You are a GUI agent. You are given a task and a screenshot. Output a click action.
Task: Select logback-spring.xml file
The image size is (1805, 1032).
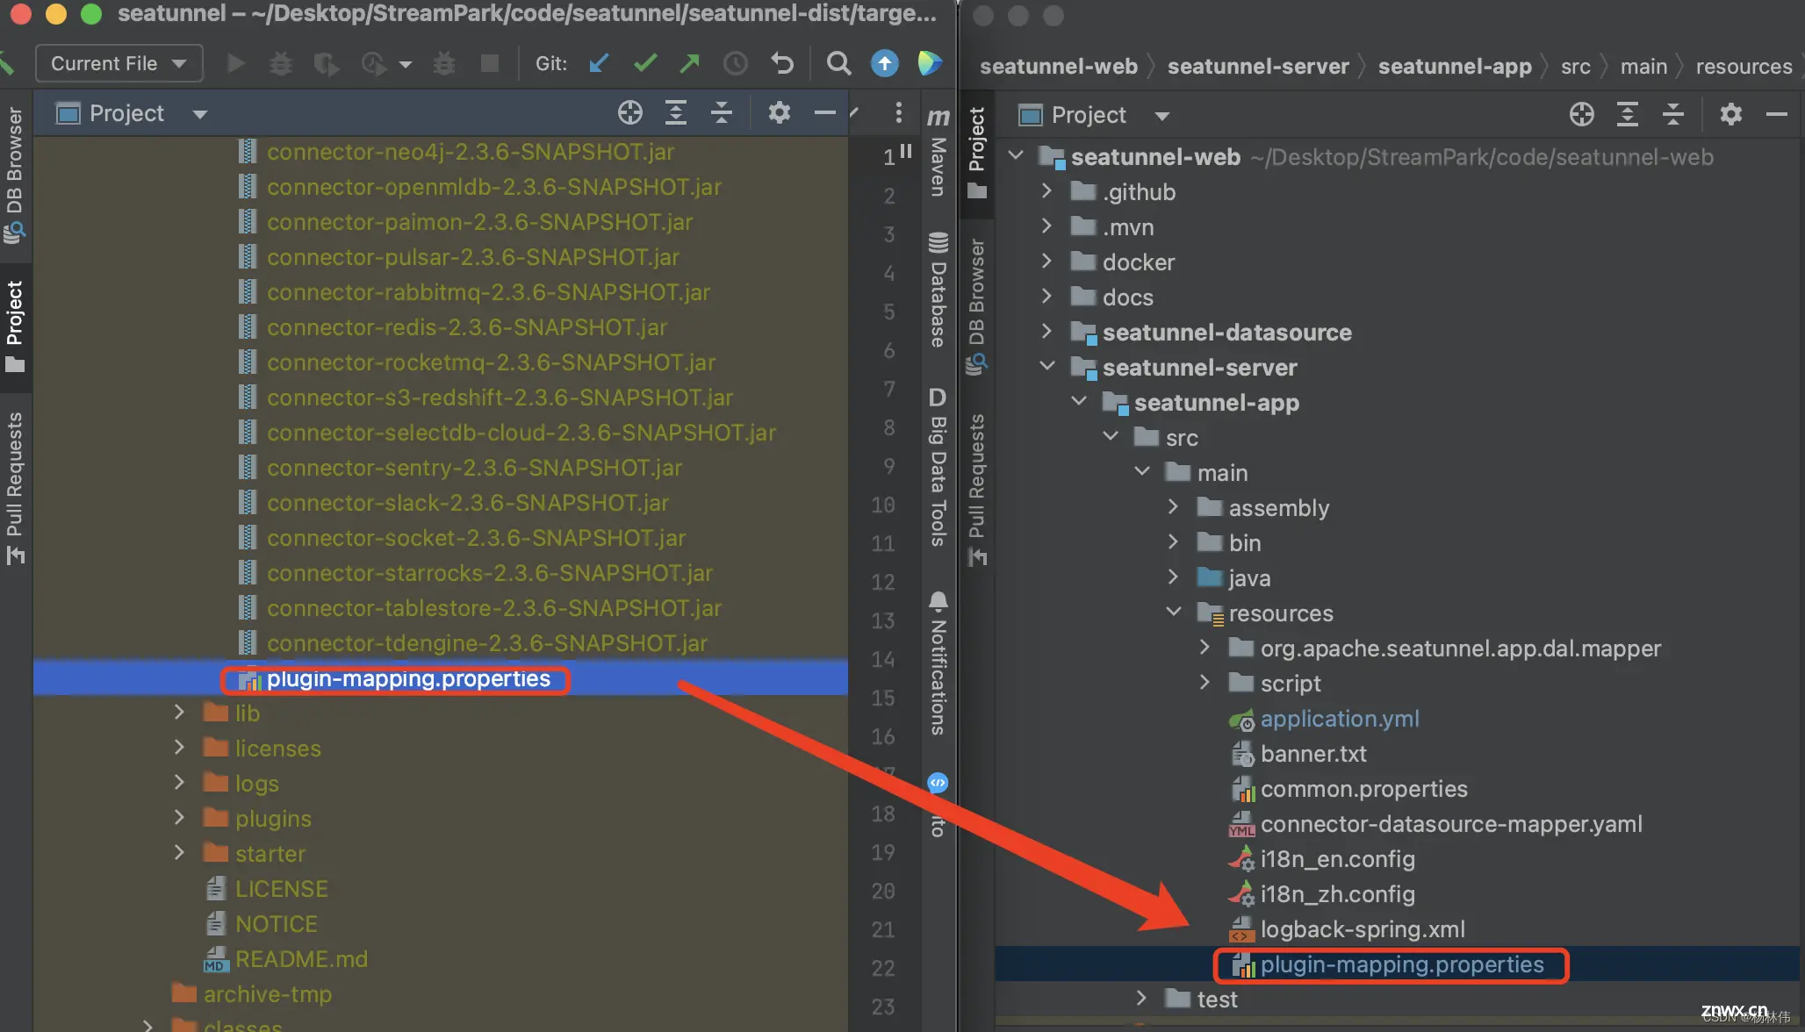pyautogui.click(x=1363, y=929)
